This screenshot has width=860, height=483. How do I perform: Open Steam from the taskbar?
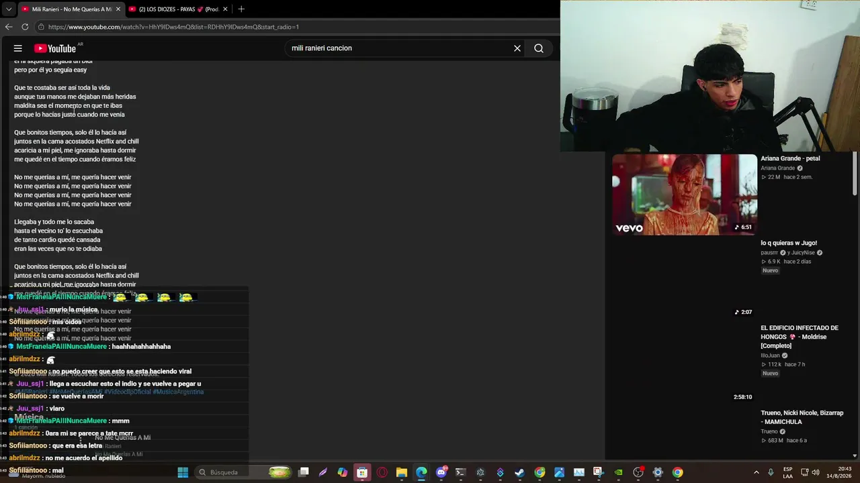point(520,472)
